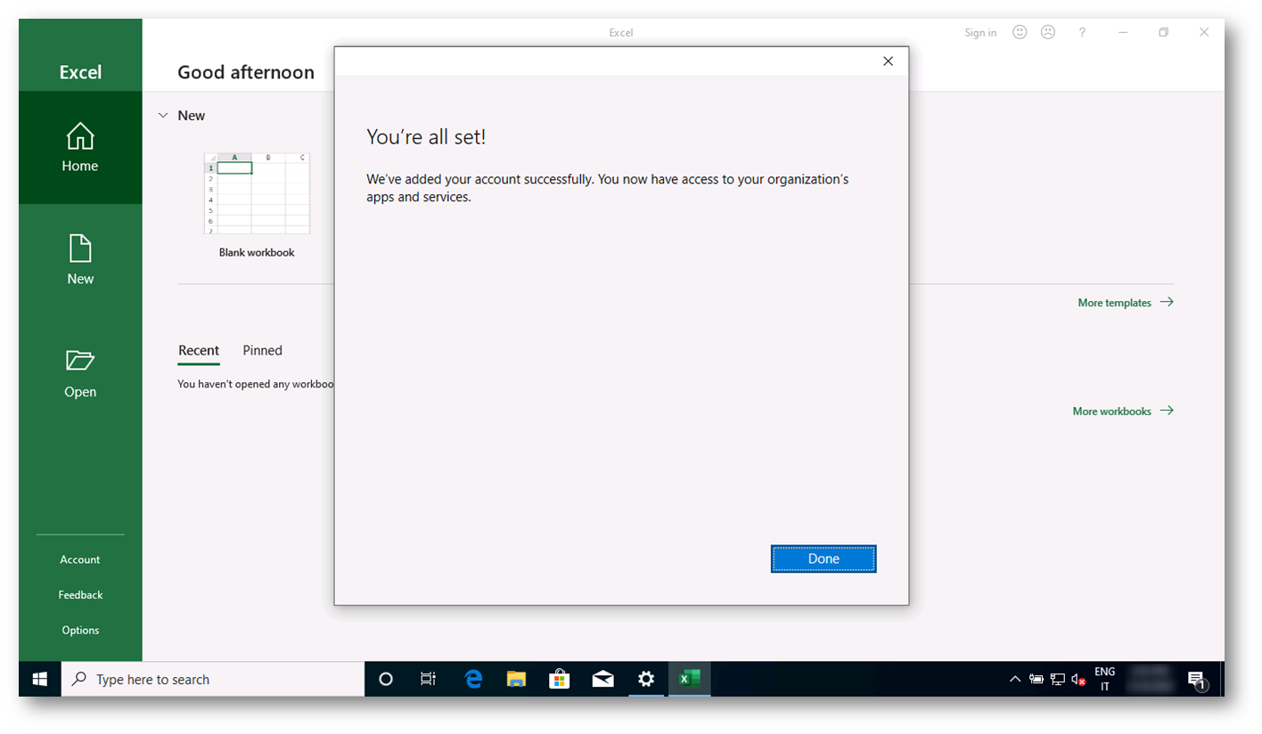Open the Feedback page

(80, 595)
